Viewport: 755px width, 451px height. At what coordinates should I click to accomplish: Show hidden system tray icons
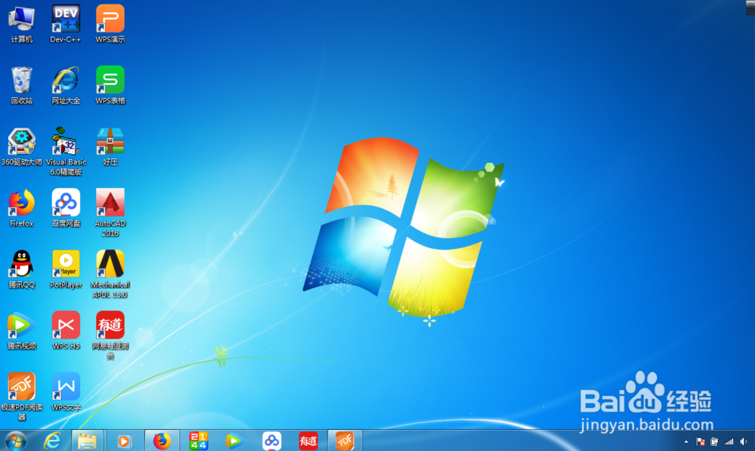tap(686, 442)
